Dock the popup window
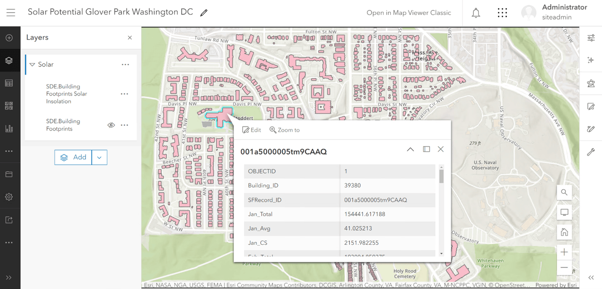This screenshot has width=602, height=289. (426, 149)
